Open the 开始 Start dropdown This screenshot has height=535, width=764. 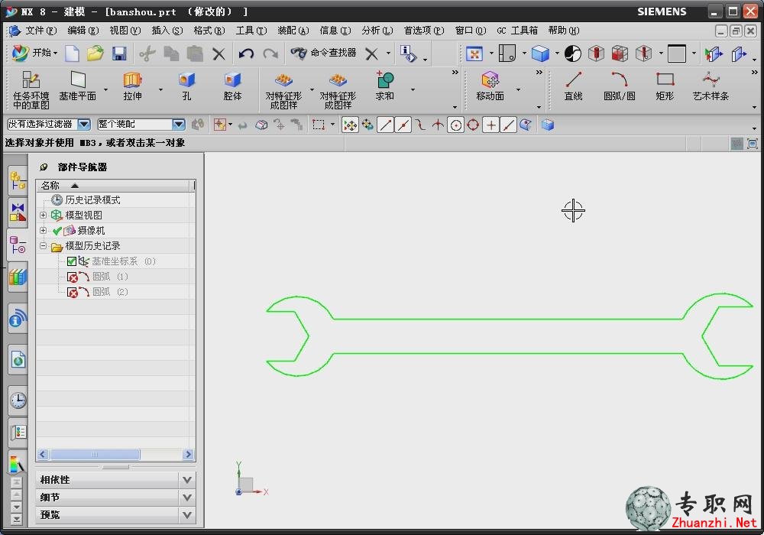coord(34,53)
